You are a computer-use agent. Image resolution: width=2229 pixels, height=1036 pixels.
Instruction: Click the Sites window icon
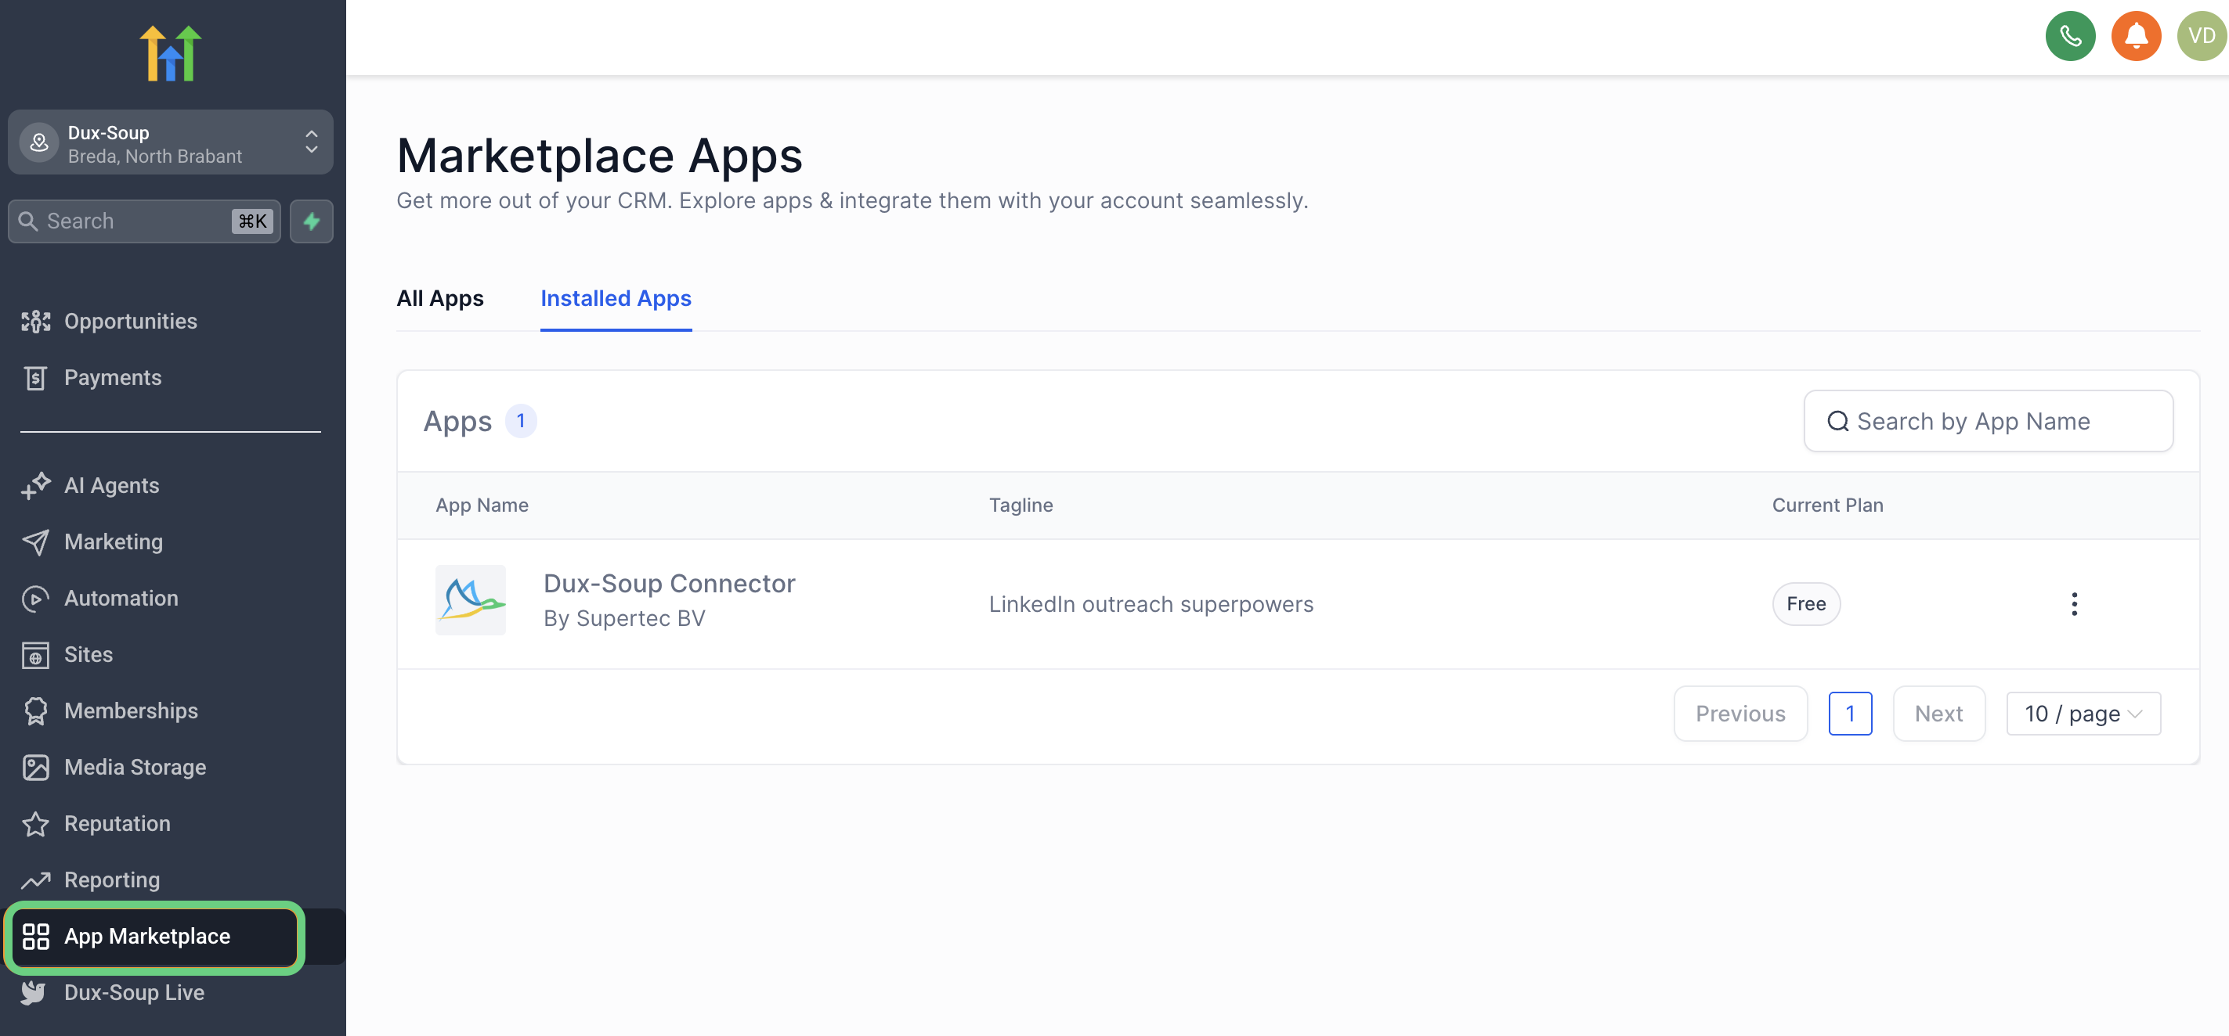click(x=35, y=655)
